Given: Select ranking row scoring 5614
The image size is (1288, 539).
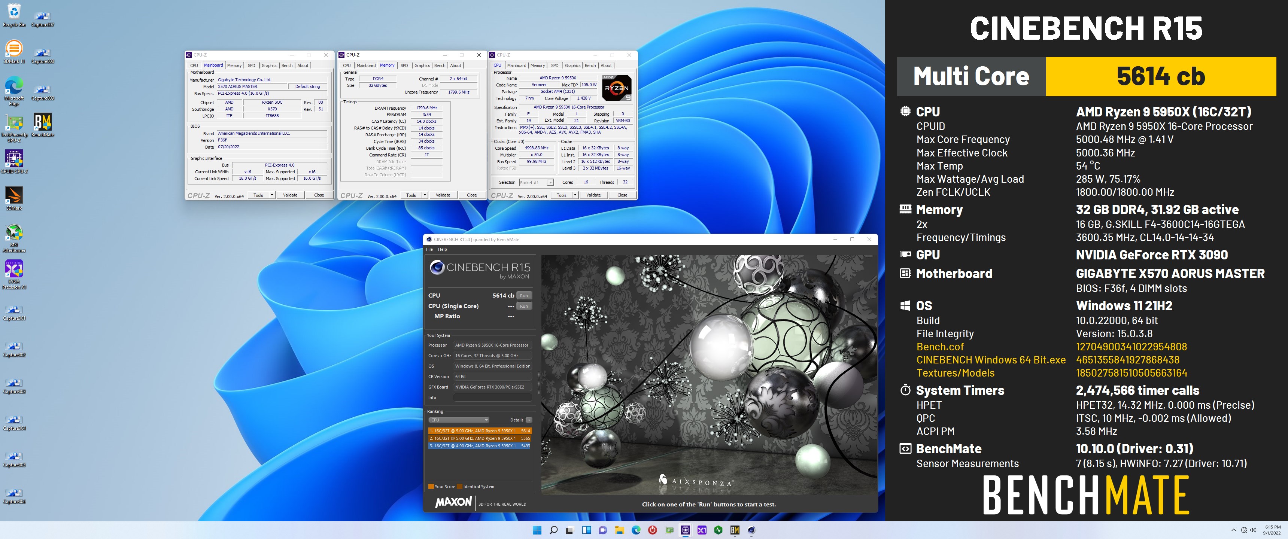Looking at the screenshot, I should 480,430.
